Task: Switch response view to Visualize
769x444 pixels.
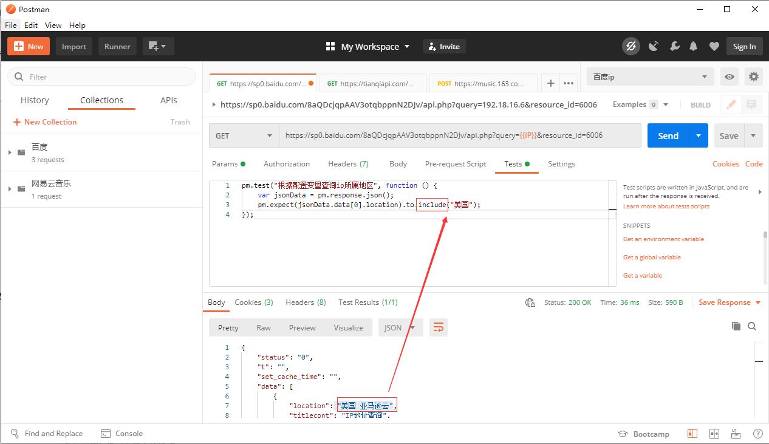Action: click(348, 327)
